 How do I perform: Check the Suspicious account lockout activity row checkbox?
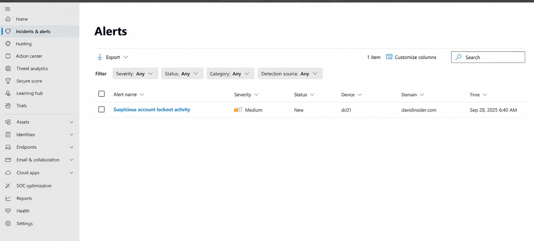102,109
